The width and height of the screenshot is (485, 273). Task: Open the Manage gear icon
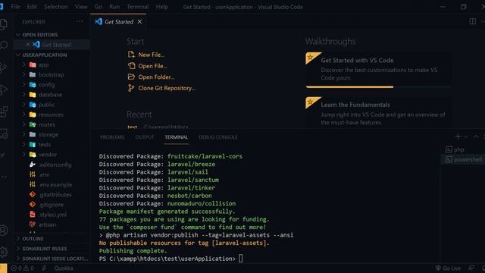point(3,252)
